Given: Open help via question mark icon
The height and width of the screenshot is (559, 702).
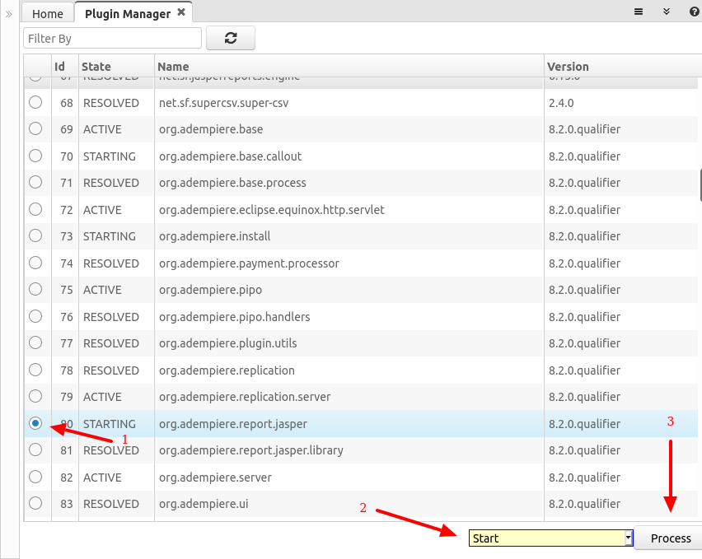Looking at the screenshot, I should pyautogui.click(x=693, y=12).
